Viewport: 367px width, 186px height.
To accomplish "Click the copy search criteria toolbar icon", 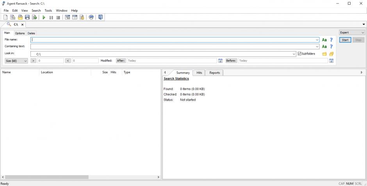I will (x=12, y=17).
